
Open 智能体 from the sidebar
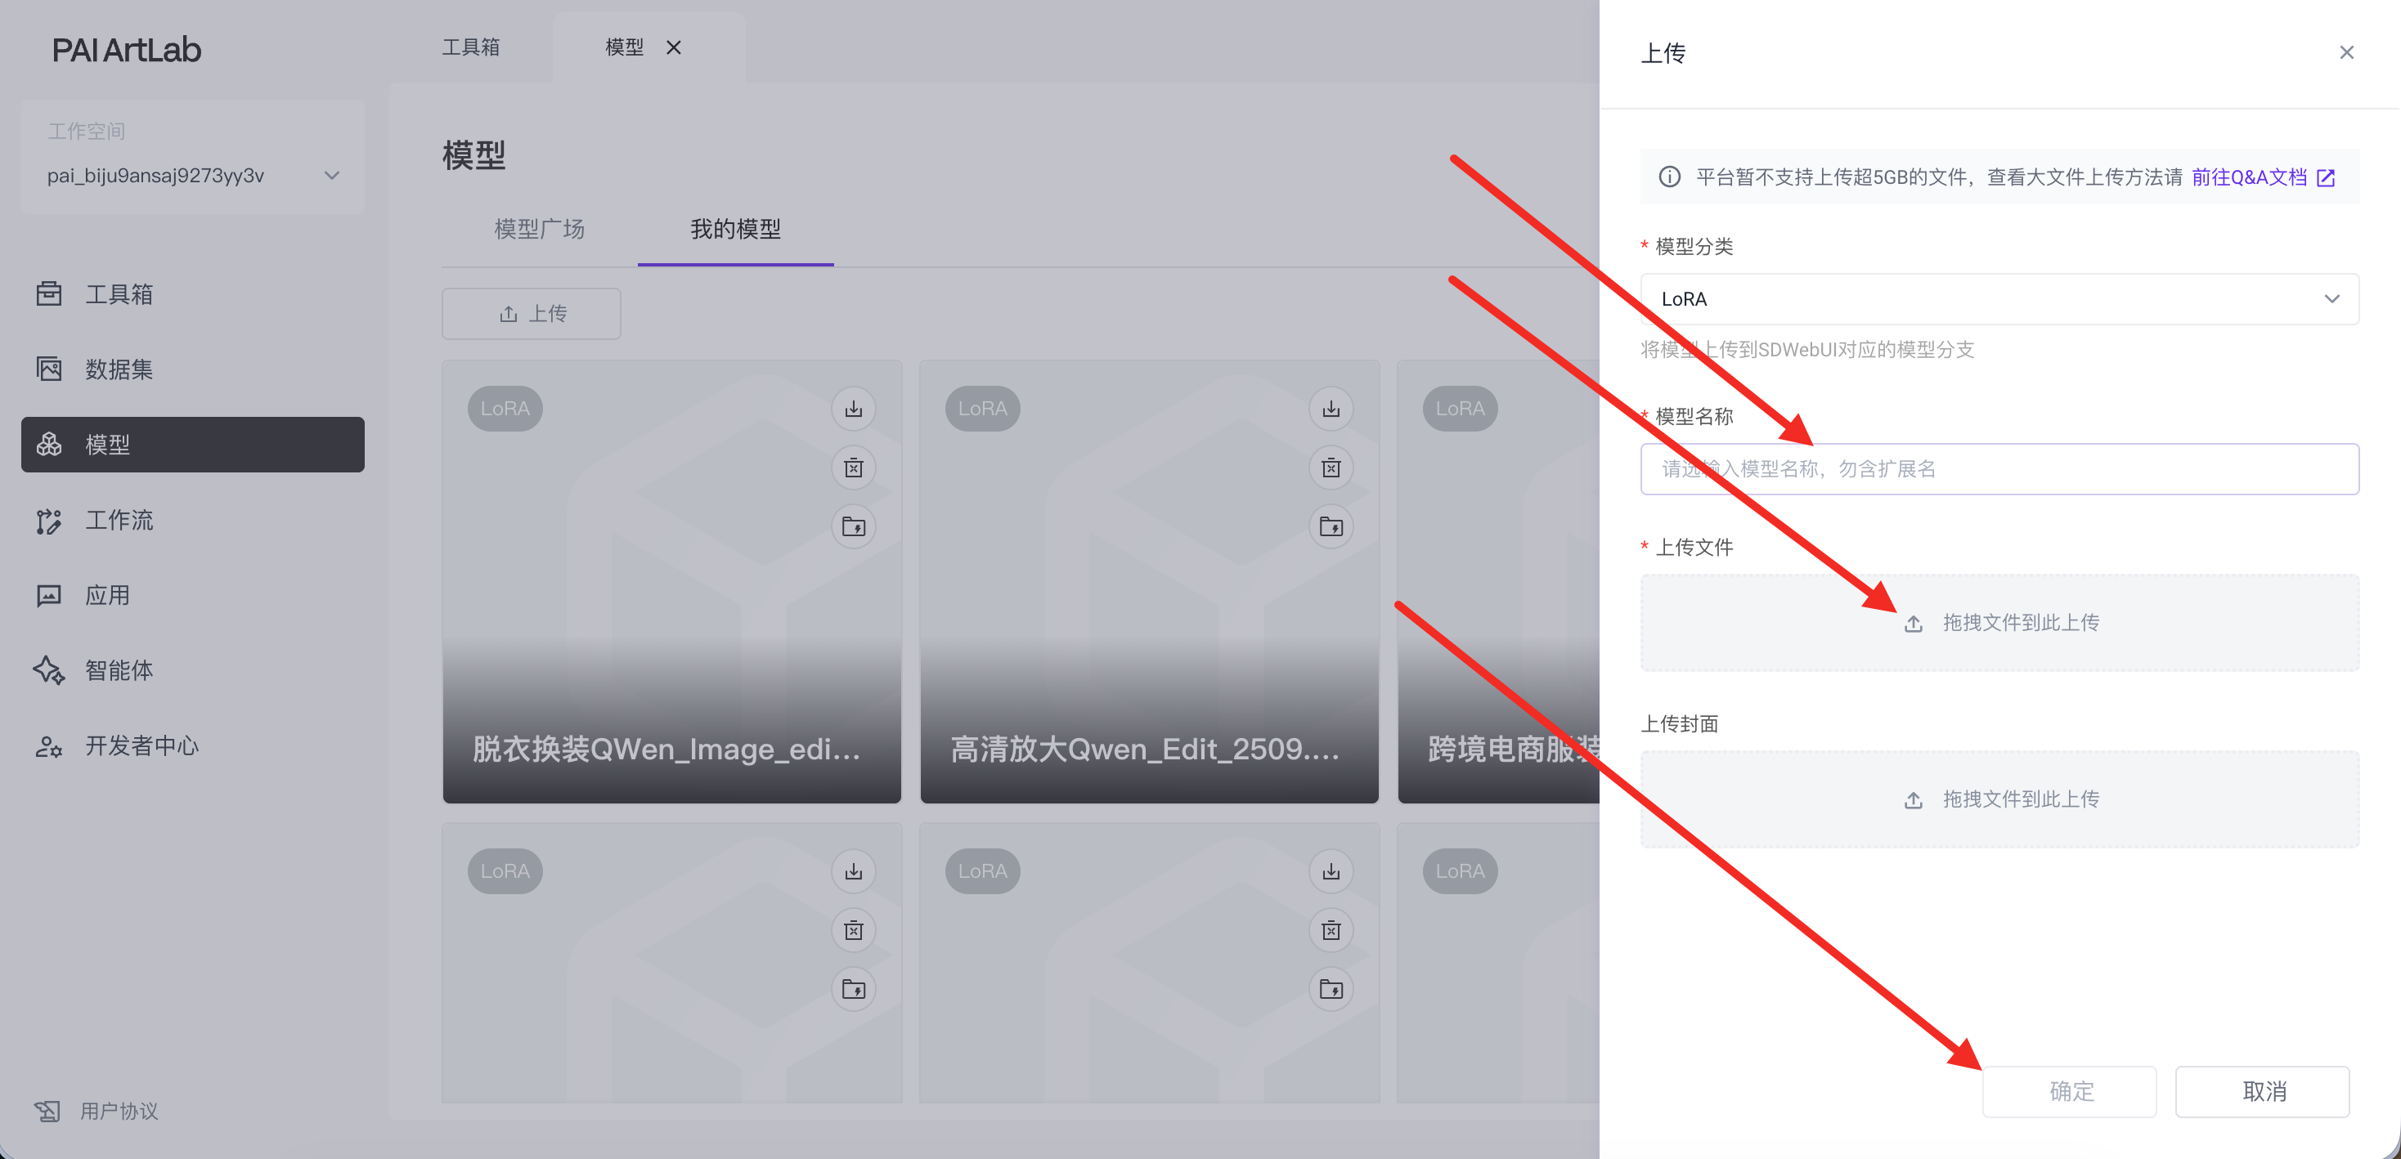click(192, 670)
